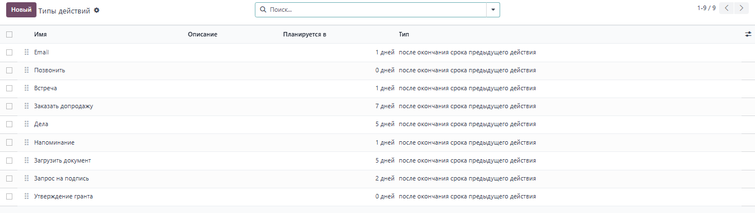This screenshot has height=213, width=755.
Task: Open gear settings next to Типы действий
Action: point(97,11)
